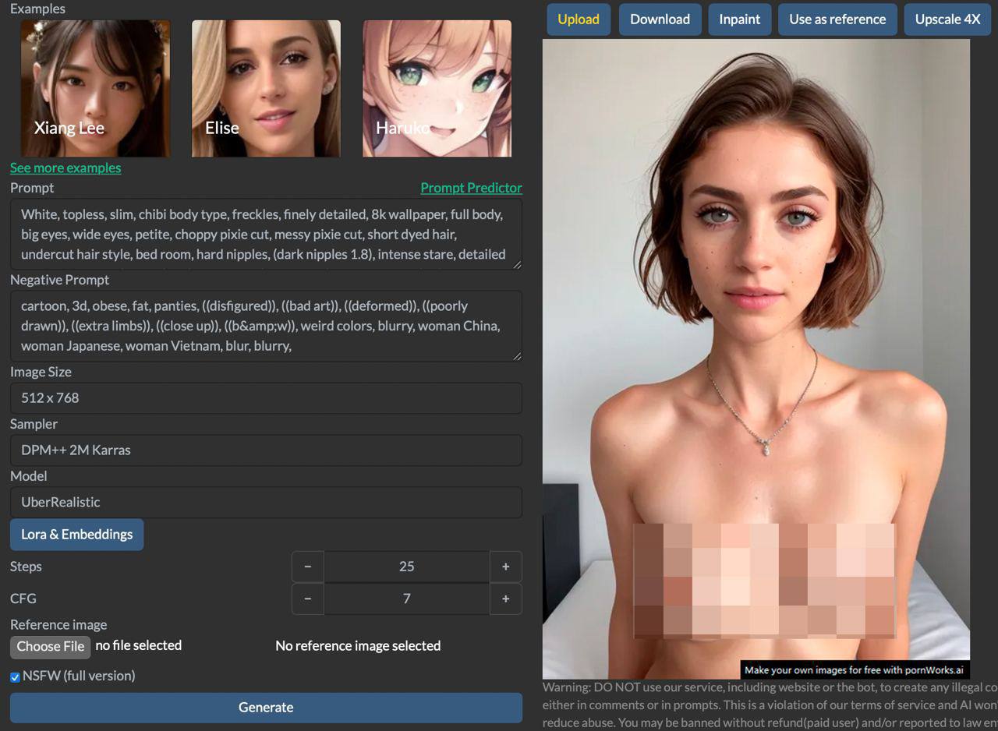Click Choose File for the reference image

click(x=50, y=646)
